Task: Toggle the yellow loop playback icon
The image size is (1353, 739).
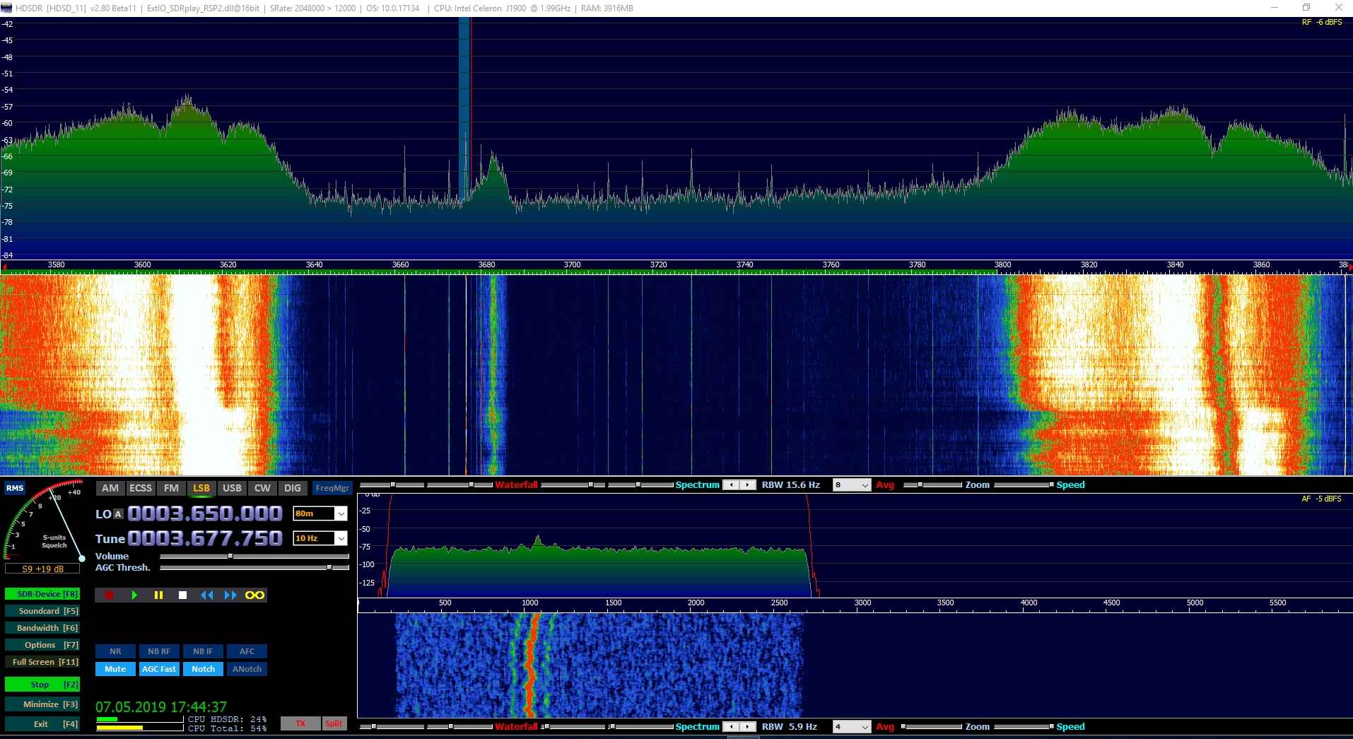Action: 254,595
